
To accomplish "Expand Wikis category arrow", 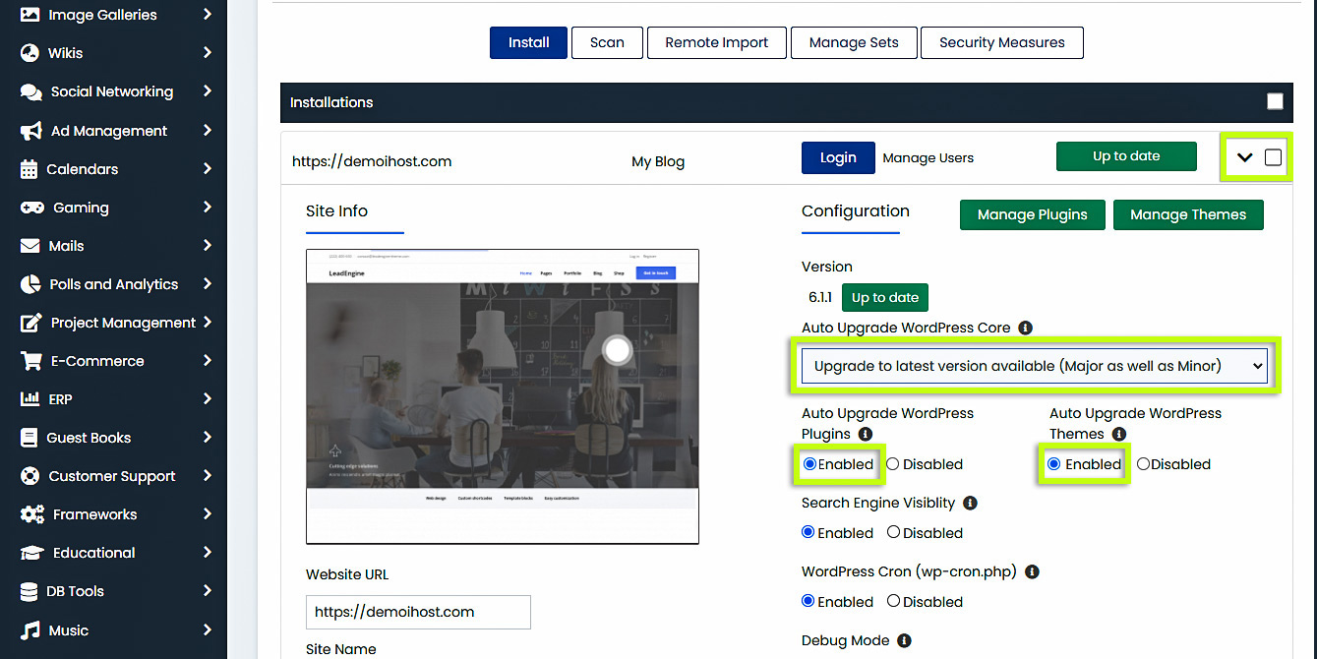I will 207,53.
